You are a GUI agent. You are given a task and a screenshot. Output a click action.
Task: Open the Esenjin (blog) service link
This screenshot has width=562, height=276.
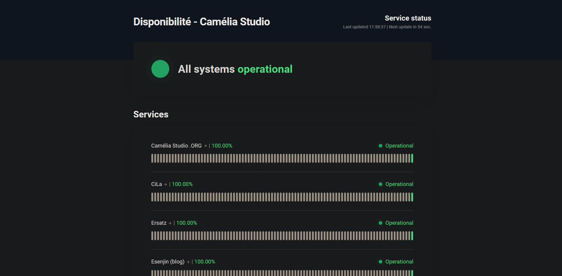(168, 261)
